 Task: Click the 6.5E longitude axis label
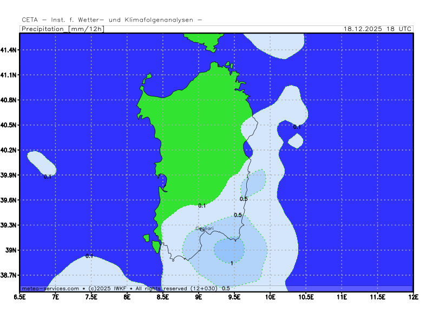(20, 297)
